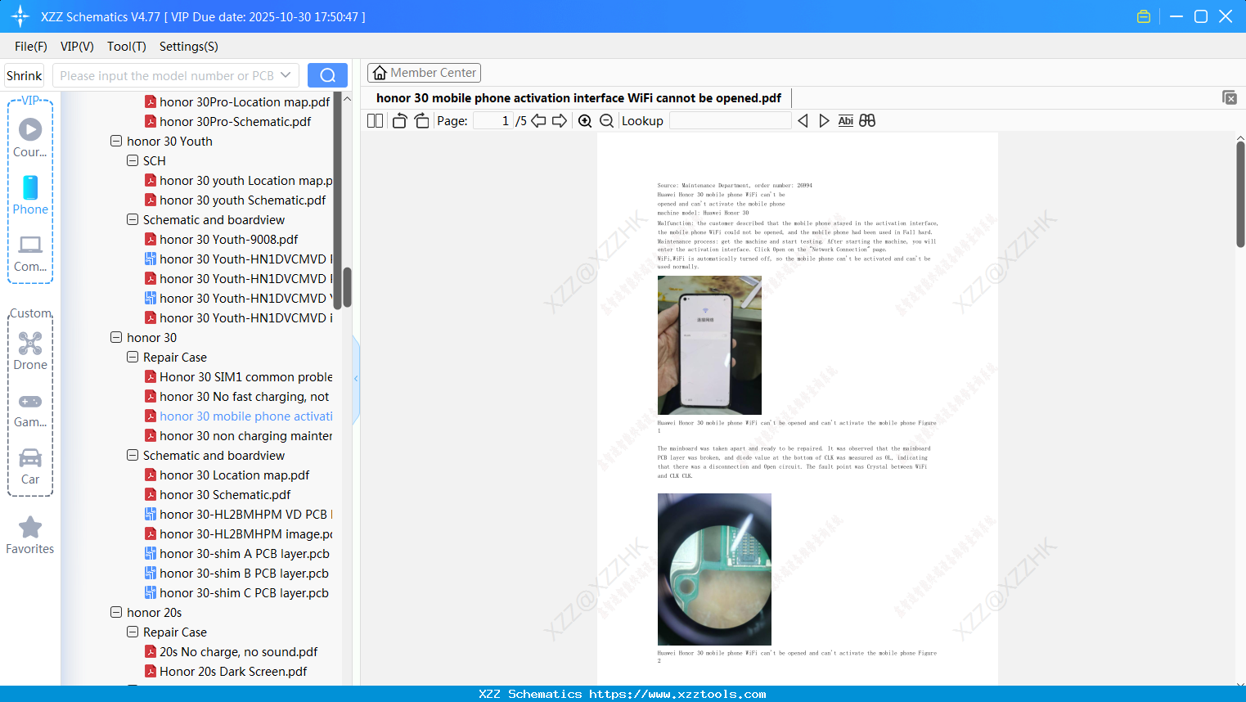The height and width of the screenshot is (702, 1246).
Task: Click the XZZ Schematics logo in the title bar
Action: click(x=20, y=16)
